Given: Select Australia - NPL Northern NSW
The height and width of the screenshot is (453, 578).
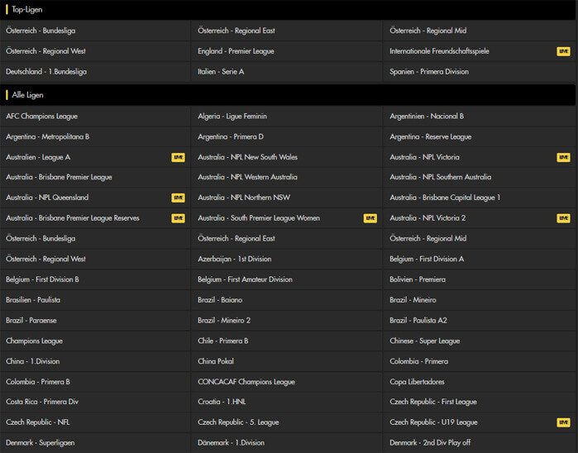Looking at the screenshot, I should click(286, 198).
